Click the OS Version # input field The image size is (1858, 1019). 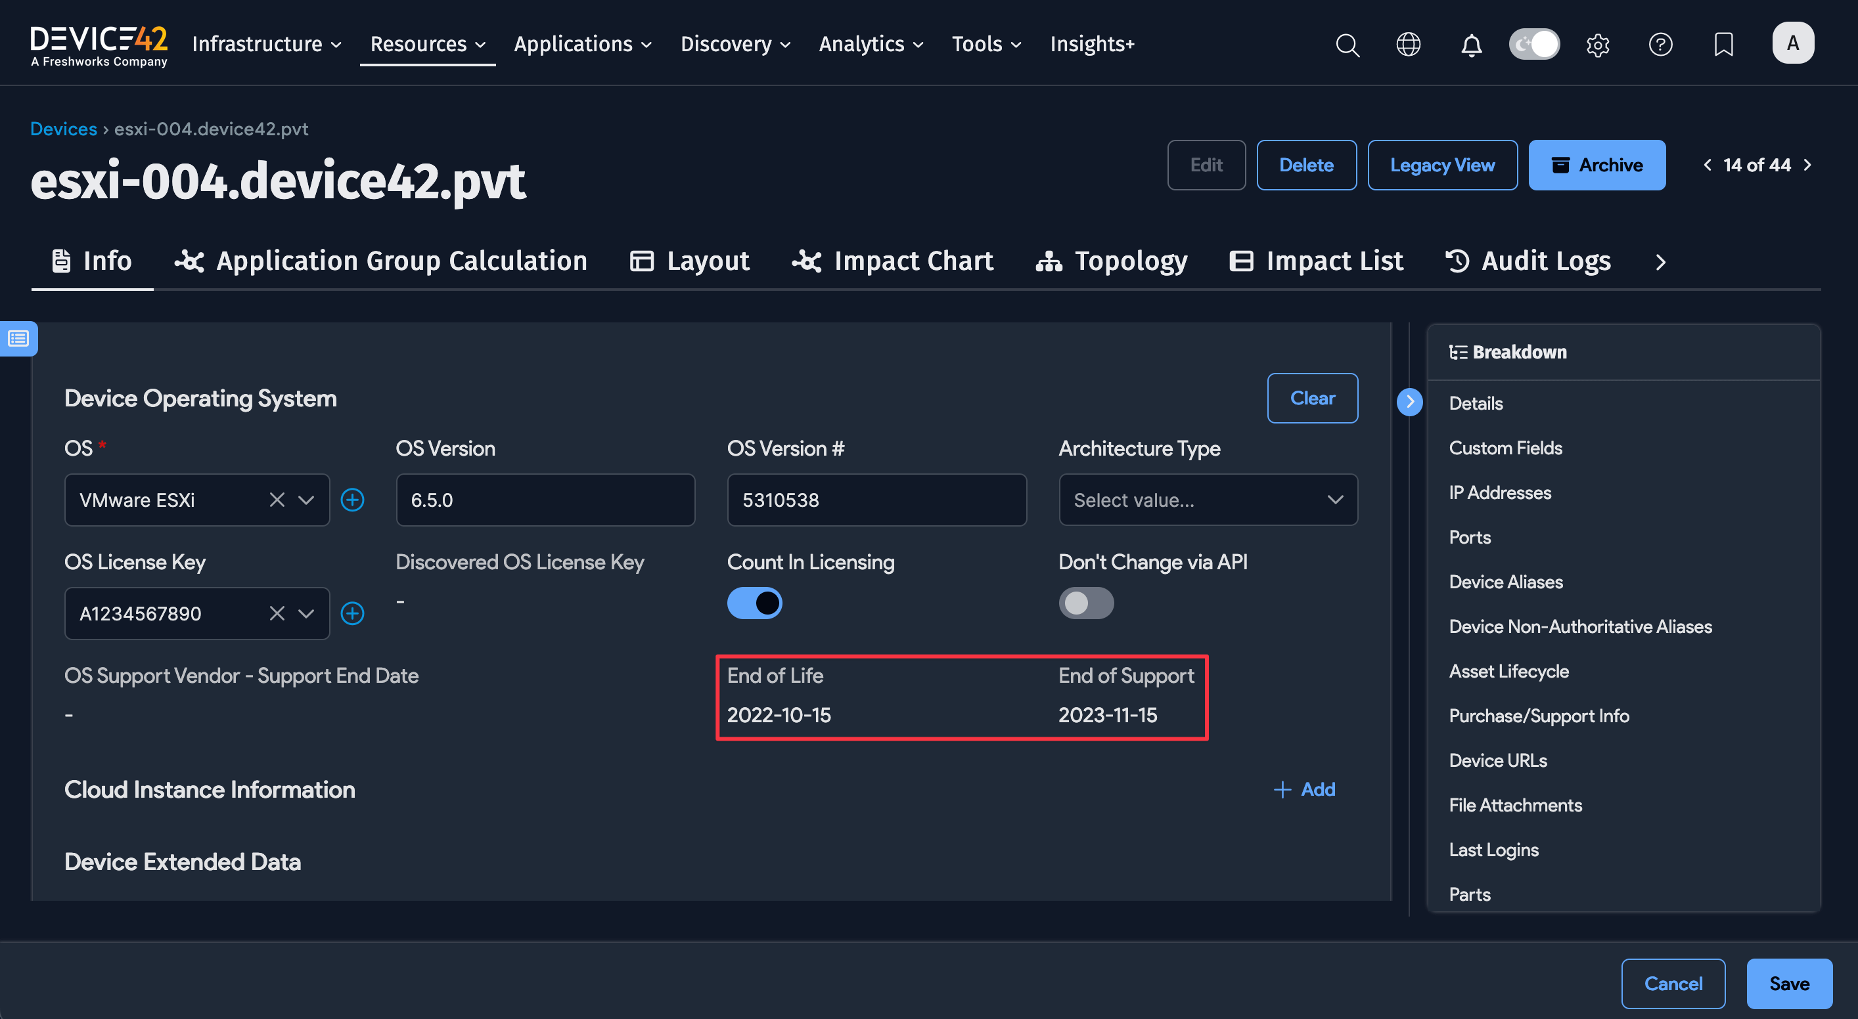click(876, 500)
